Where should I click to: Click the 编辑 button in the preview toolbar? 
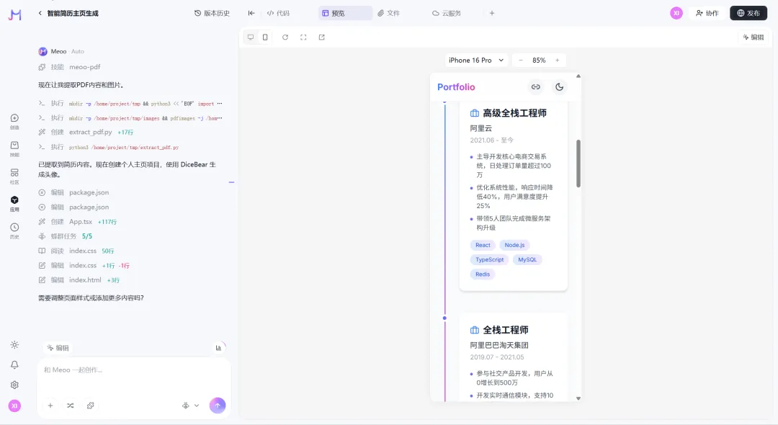[754, 37]
